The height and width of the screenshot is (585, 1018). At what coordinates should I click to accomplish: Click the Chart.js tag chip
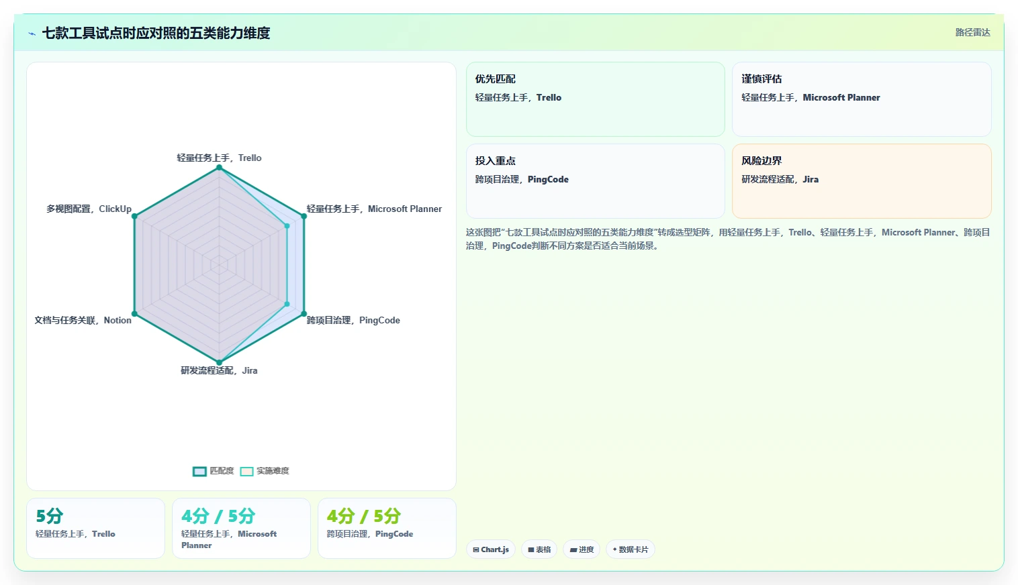pyautogui.click(x=491, y=549)
